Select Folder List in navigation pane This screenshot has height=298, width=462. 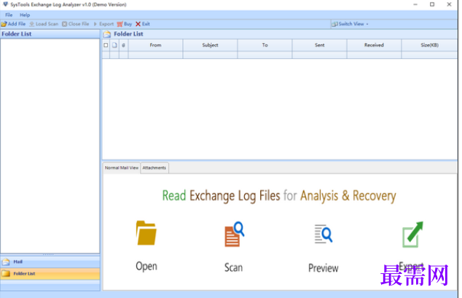(x=50, y=273)
